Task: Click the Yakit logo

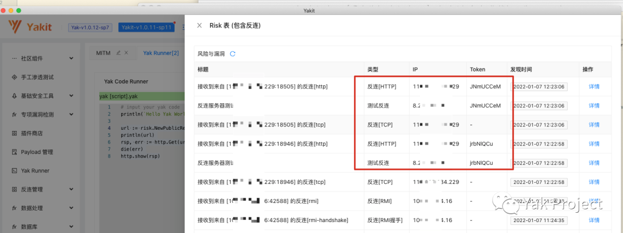Action: click(x=30, y=27)
